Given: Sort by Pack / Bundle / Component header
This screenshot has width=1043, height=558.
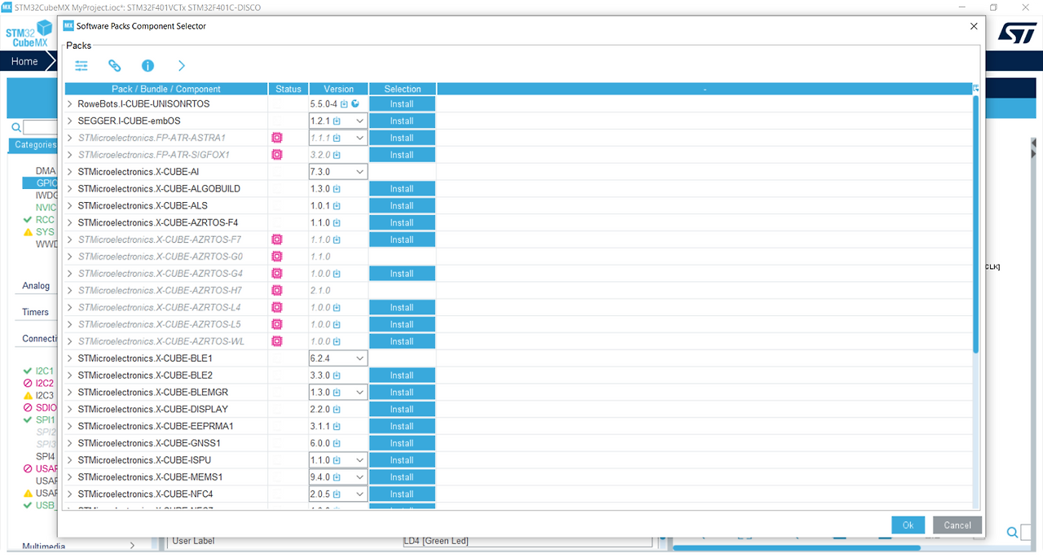Looking at the screenshot, I should click(x=166, y=89).
